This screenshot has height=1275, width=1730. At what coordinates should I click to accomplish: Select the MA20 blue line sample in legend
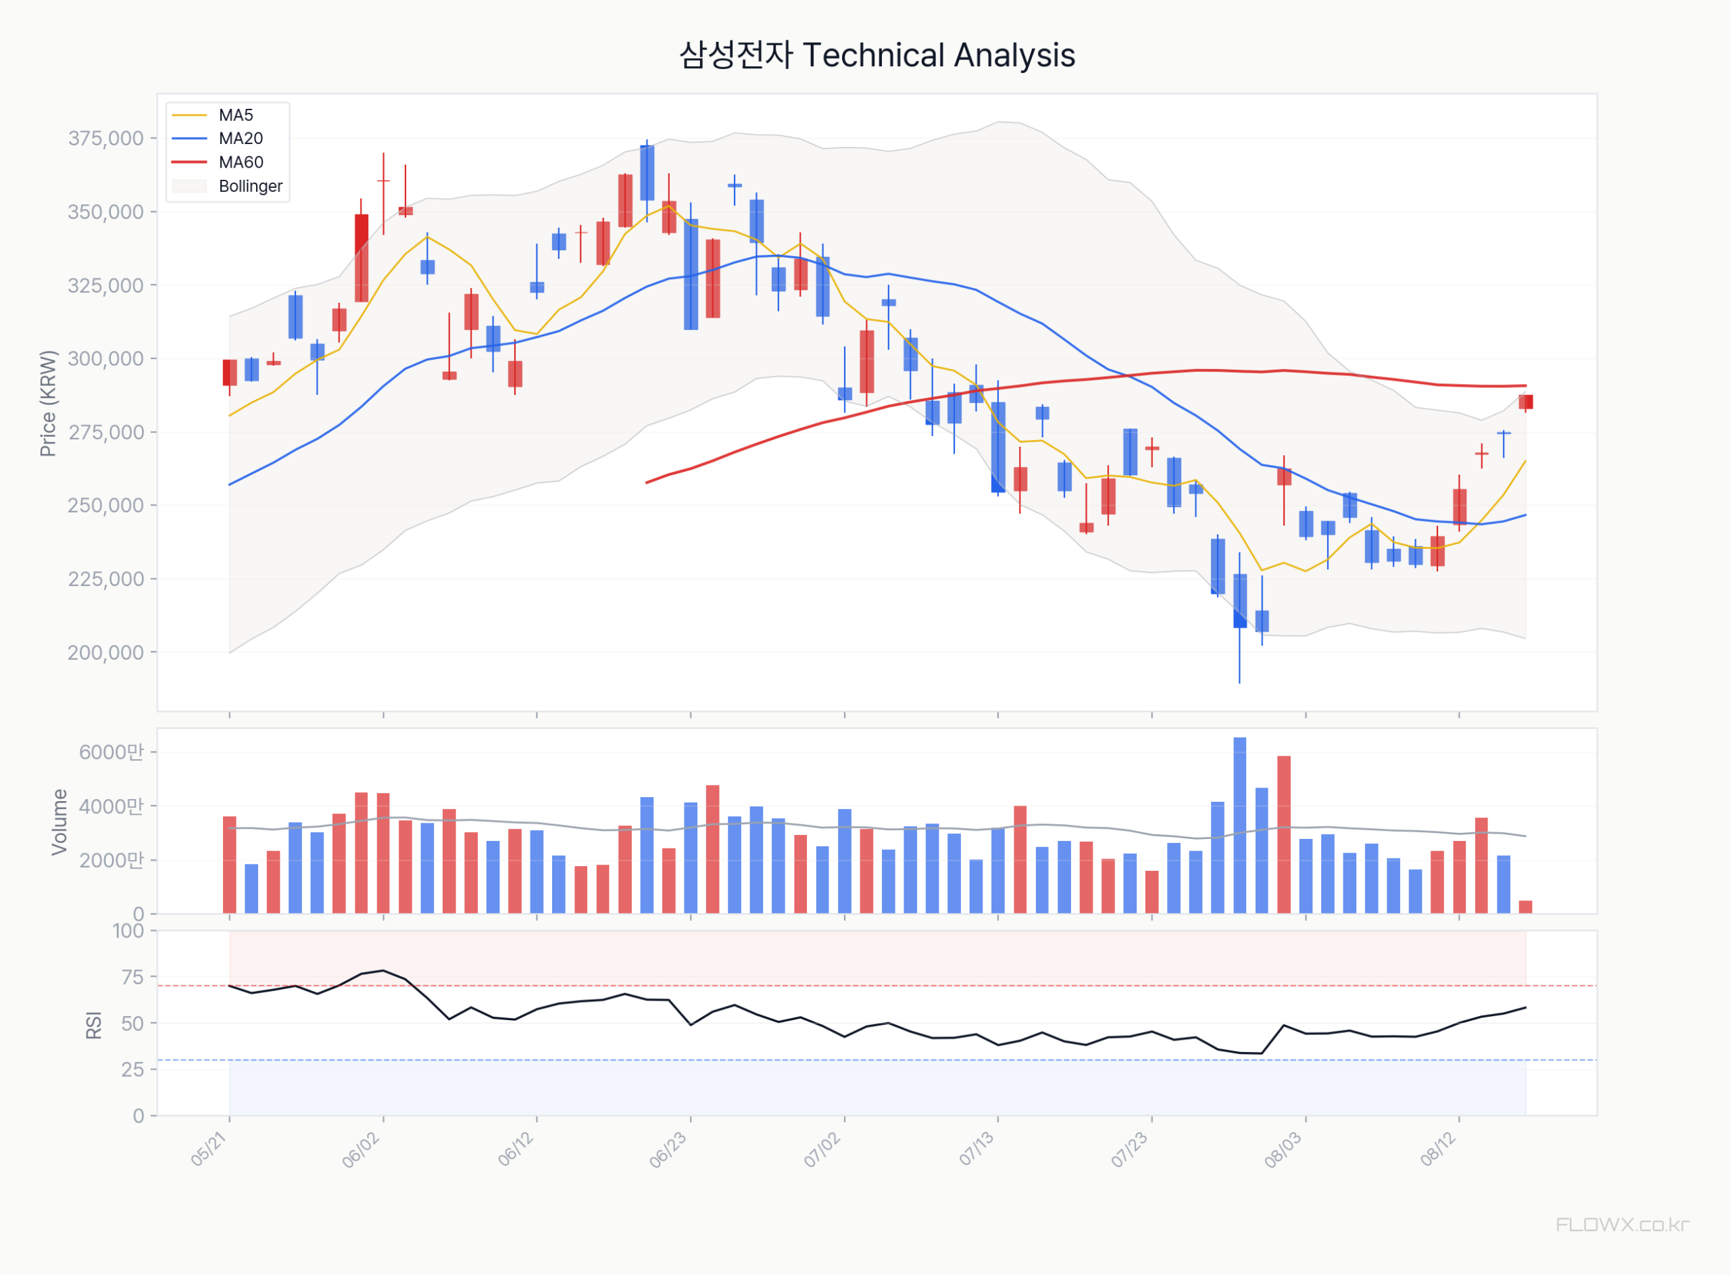(189, 139)
